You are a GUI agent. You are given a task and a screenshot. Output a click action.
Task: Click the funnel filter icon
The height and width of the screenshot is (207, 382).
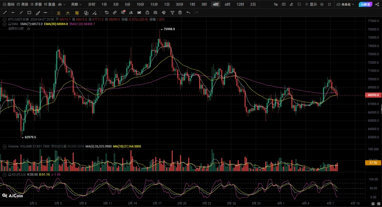pos(172,13)
